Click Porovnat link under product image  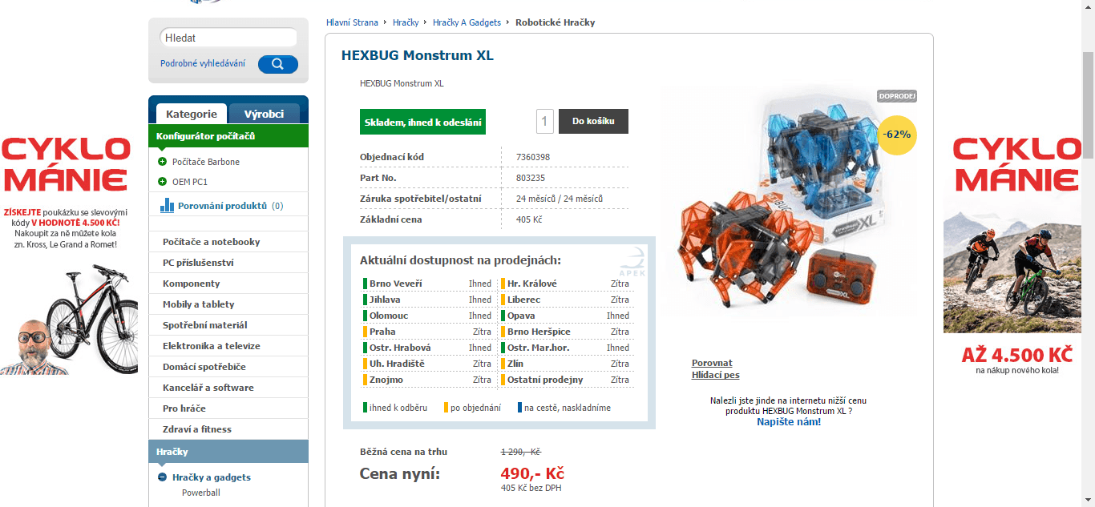pos(712,363)
